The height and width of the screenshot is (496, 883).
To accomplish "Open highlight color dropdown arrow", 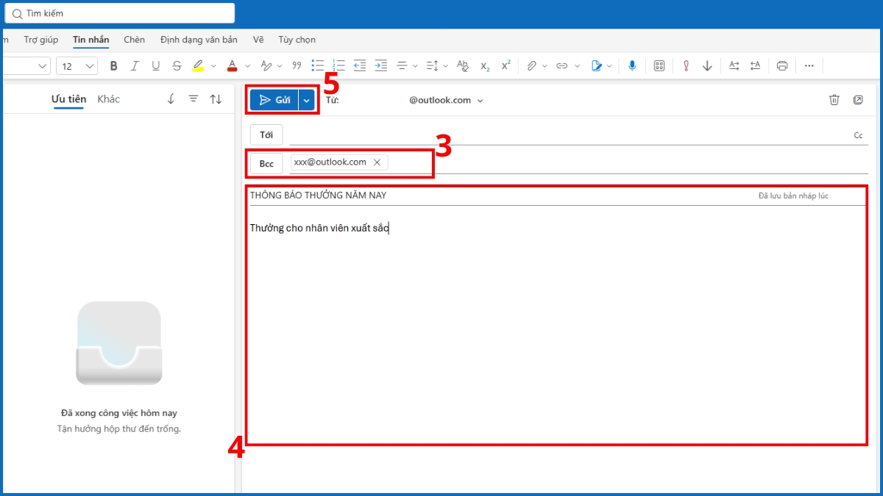I will (213, 66).
